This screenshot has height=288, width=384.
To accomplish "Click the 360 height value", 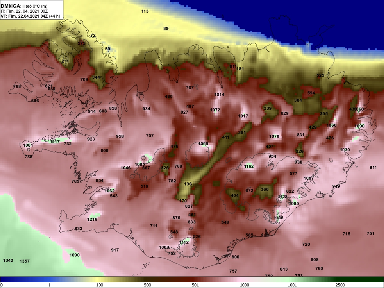I will coord(265,189).
